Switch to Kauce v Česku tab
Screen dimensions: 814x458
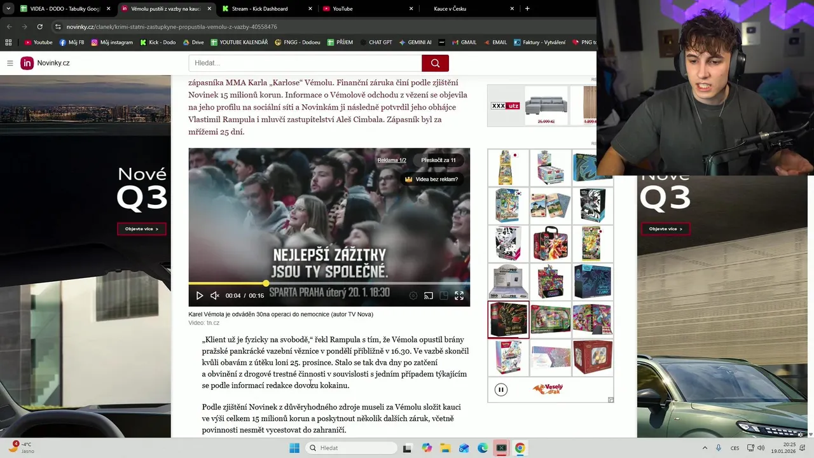point(467,9)
